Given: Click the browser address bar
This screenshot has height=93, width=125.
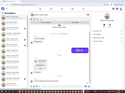Looking at the screenshot, I should tap(57, 5).
